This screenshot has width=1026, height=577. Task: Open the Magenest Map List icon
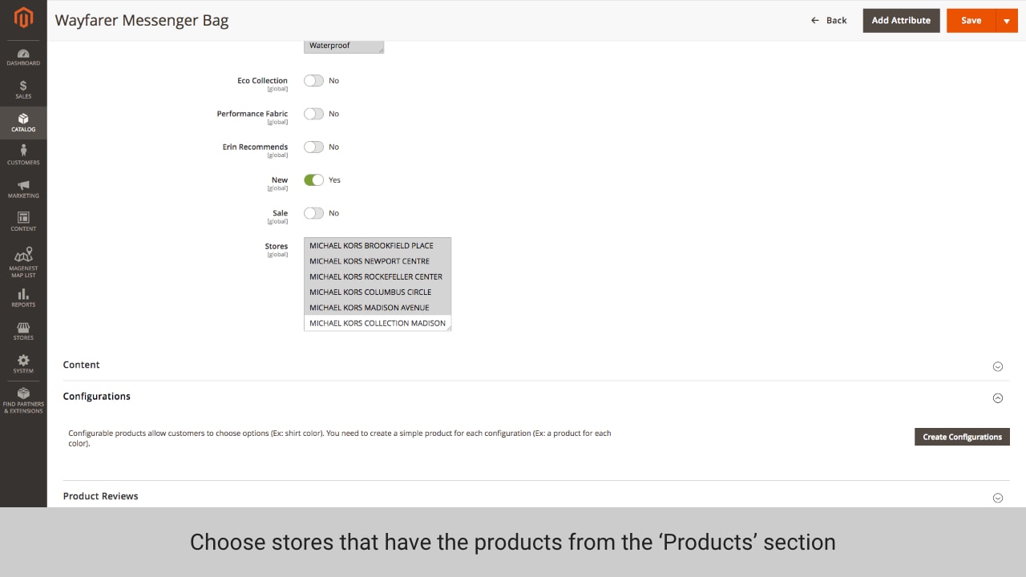pos(23,261)
